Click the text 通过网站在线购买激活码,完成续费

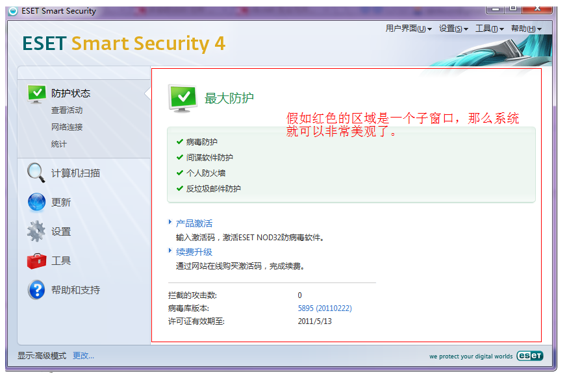(x=240, y=266)
